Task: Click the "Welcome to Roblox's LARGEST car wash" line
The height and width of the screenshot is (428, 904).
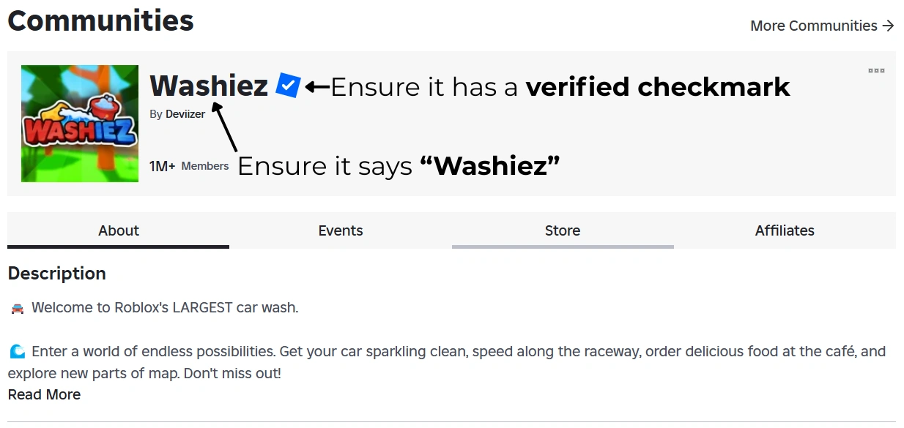Action: click(x=165, y=308)
